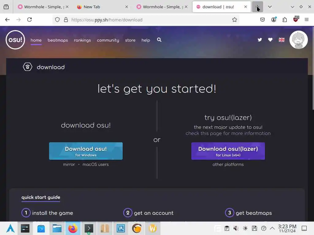Open the rankings nav menu
The height and width of the screenshot is (235, 314).
[82, 40]
